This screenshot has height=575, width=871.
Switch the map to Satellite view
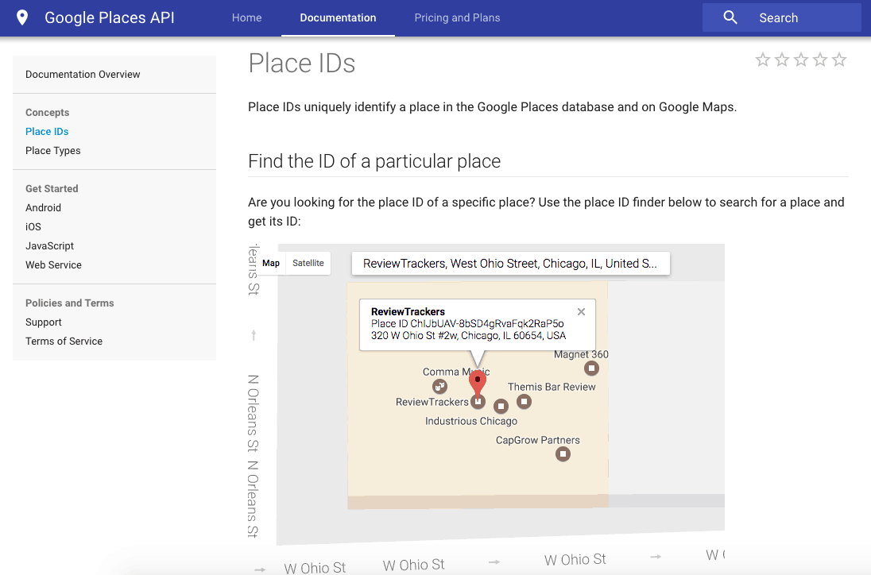[308, 263]
